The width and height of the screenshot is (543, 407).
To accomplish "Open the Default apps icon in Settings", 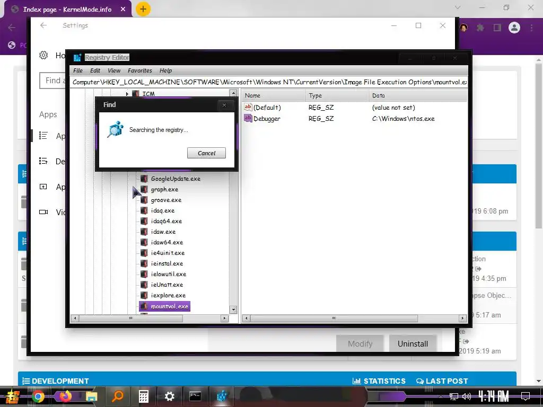I will tap(43, 161).
